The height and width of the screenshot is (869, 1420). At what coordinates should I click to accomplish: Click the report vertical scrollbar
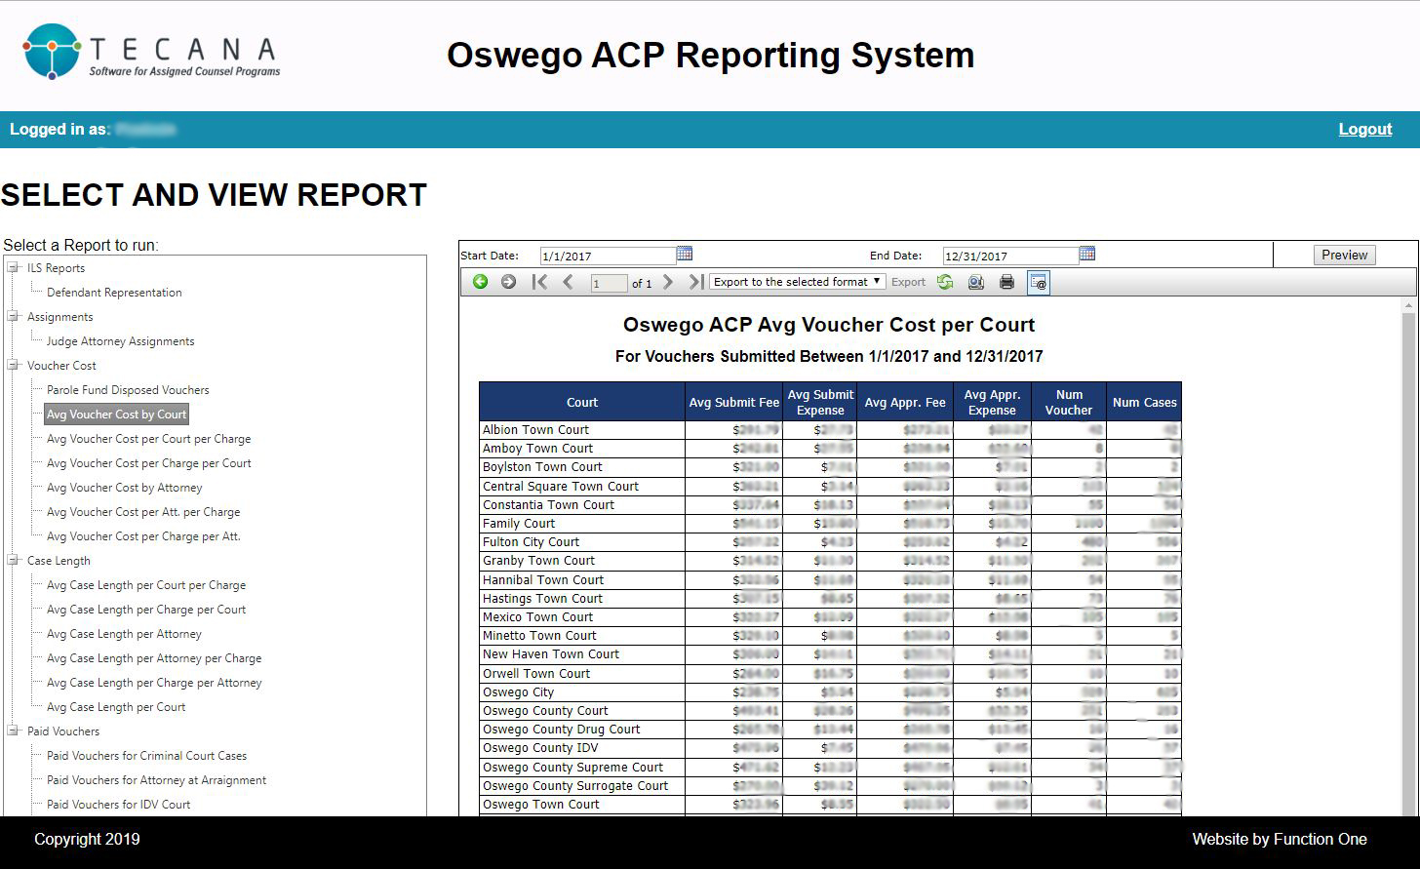[1409, 556]
